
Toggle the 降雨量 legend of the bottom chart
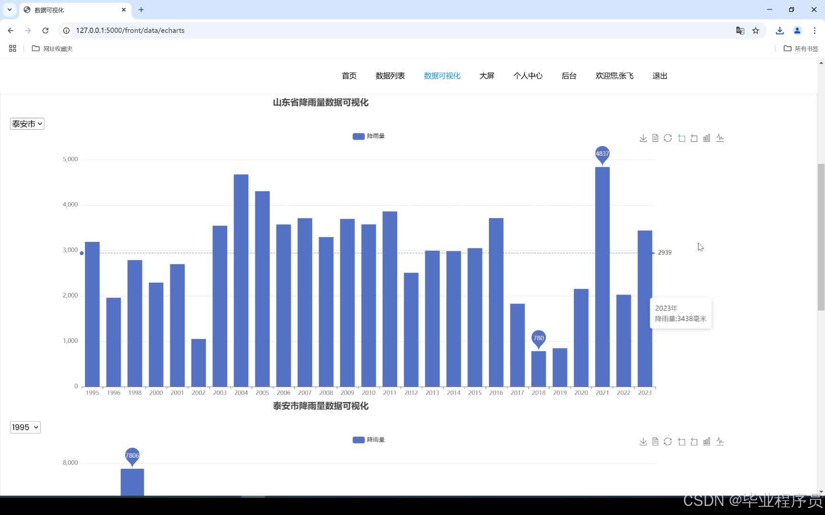click(369, 440)
